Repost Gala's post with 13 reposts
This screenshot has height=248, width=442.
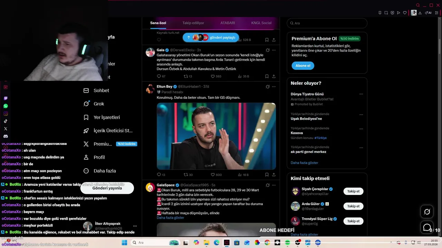coord(186,76)
